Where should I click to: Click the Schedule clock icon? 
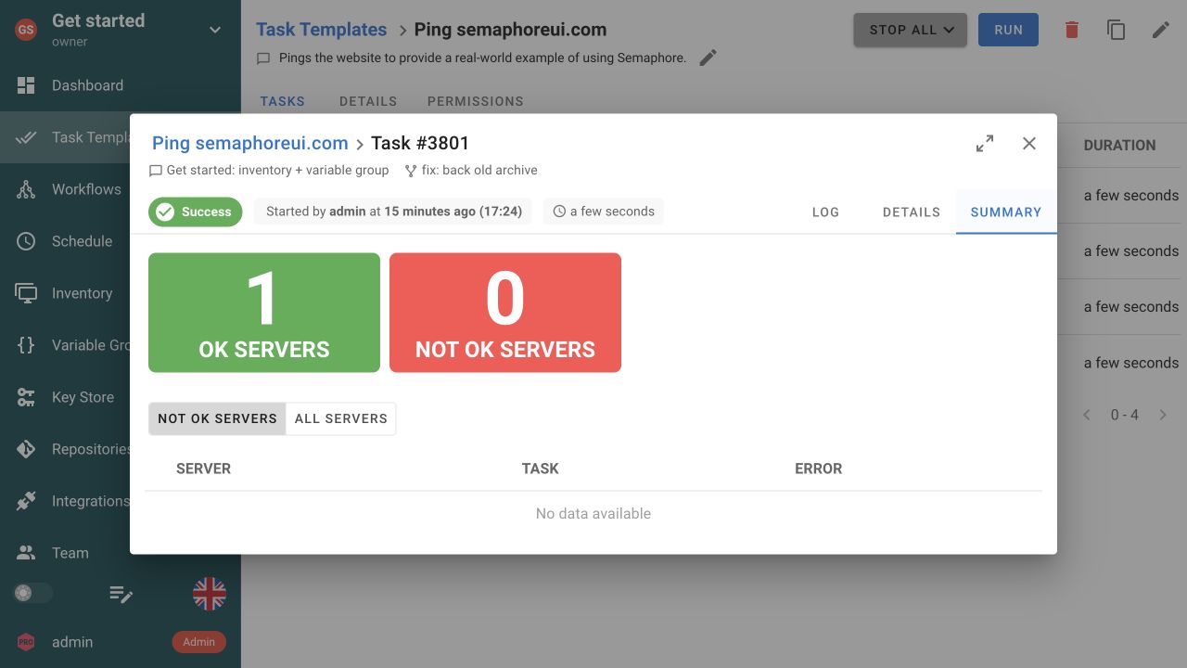point(26,241)
